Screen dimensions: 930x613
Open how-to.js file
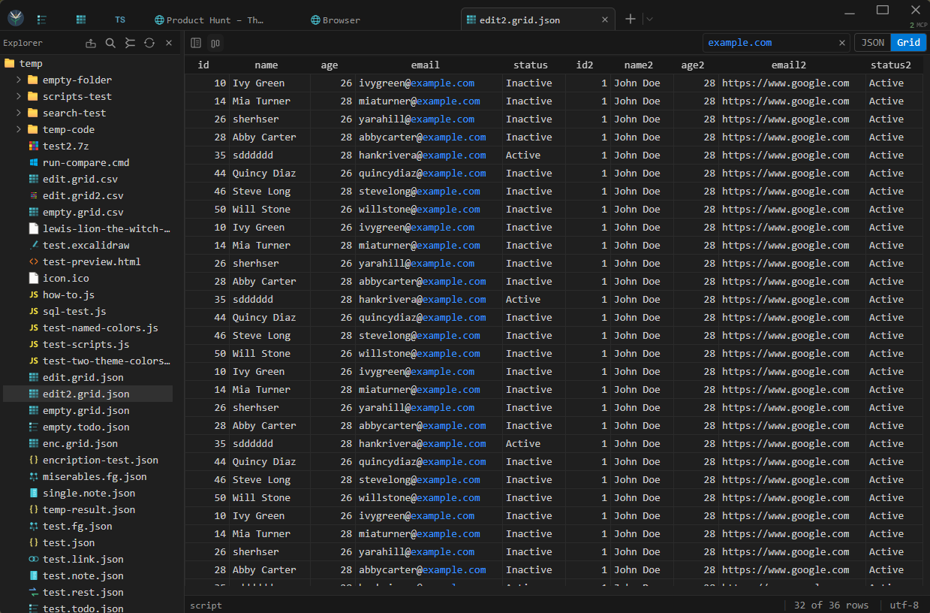click(x=88, y=294)
